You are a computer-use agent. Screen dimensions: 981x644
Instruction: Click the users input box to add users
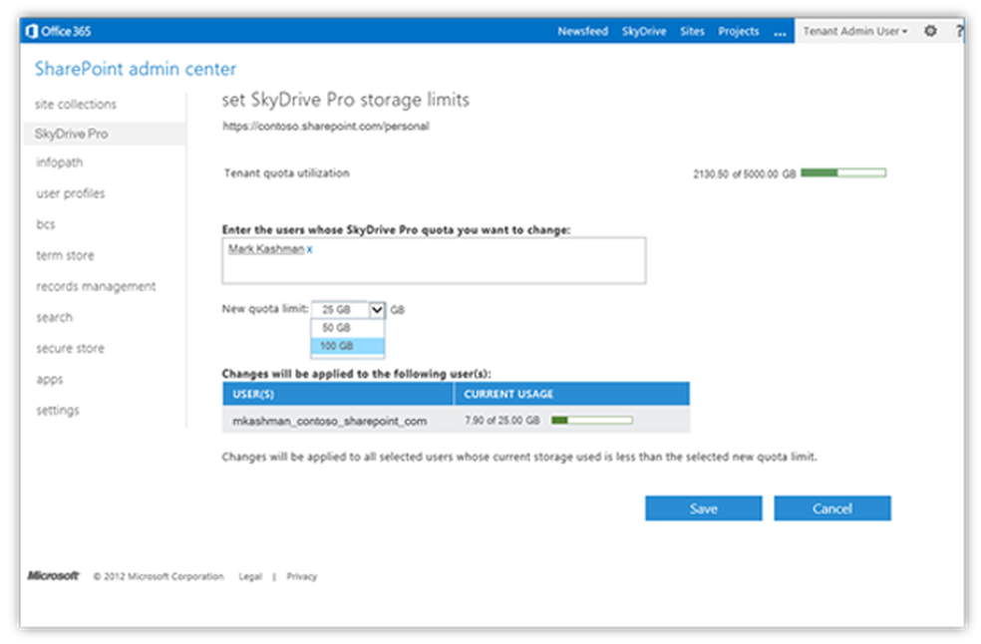pyautogui.click(x=434, y=269)
